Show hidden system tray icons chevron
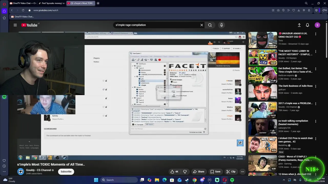This screenshot has width=328, height=184. [284, 180]
